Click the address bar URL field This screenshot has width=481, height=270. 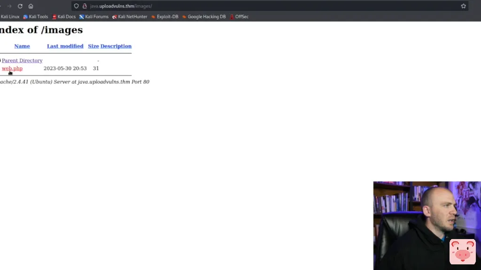270,6
